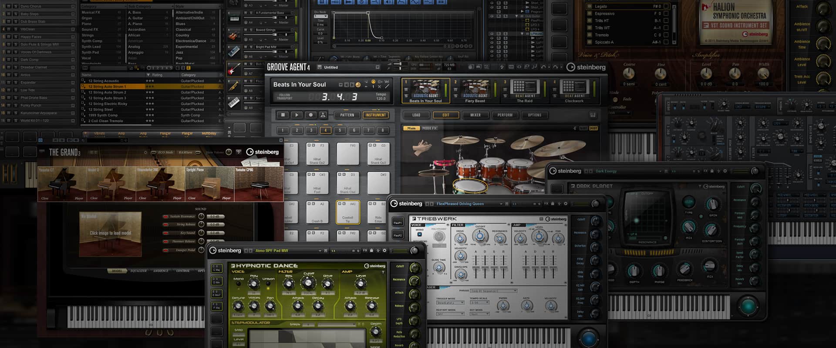Viewport: 836px width, 348px height.
Task: Load the Yamaha CP80 model in The Grand
Action: (259, 184)
